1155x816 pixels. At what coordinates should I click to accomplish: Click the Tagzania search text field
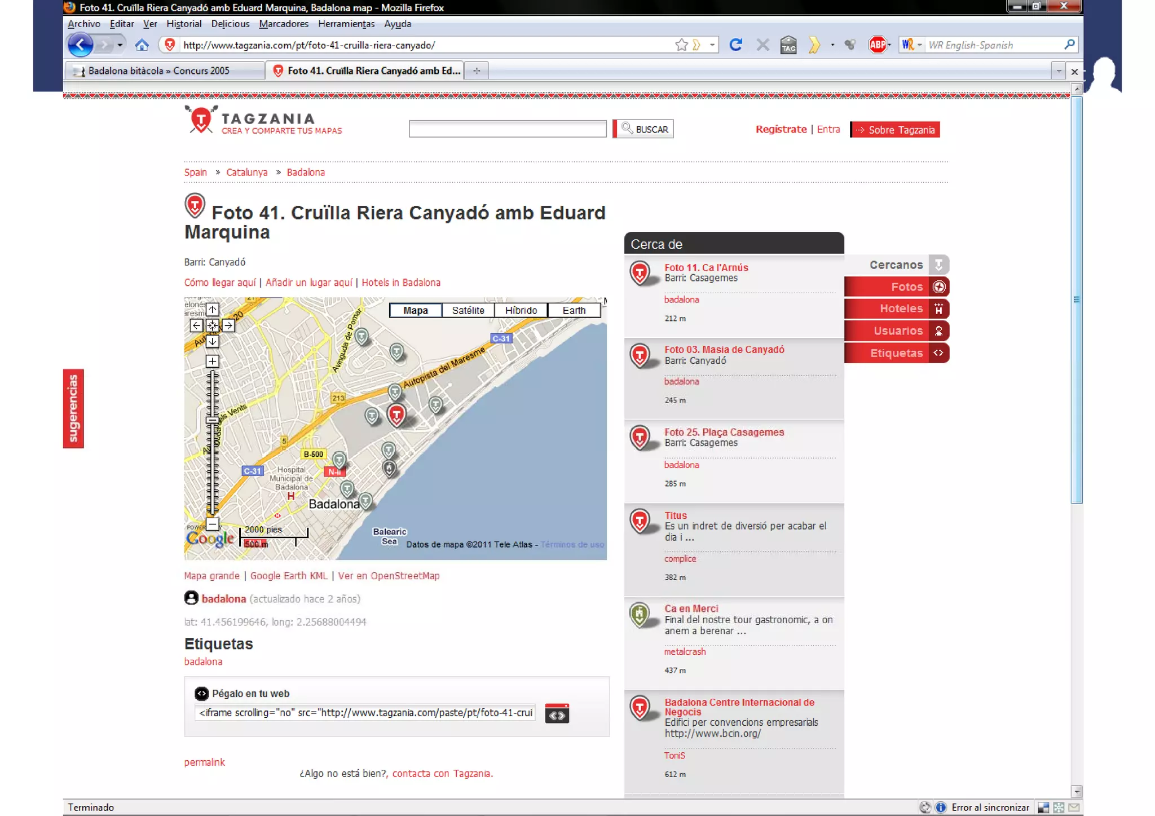click(x=507, y=129)
